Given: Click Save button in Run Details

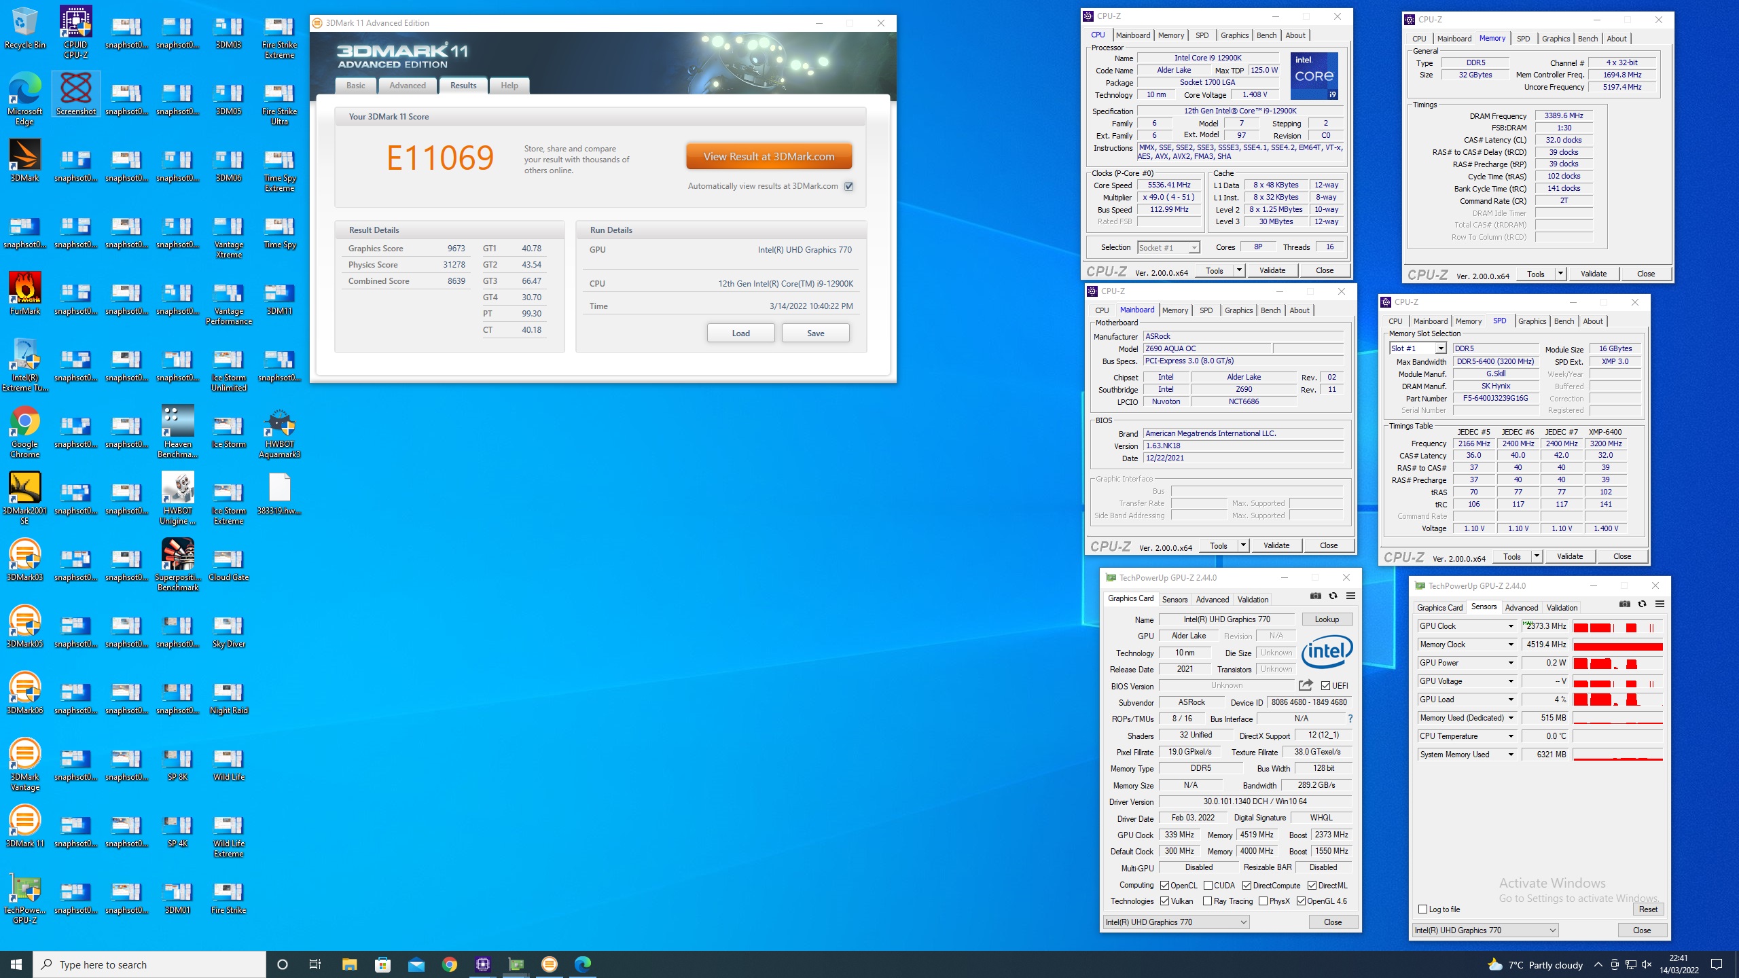Looking at the screenshot, I should coord(815,333).
